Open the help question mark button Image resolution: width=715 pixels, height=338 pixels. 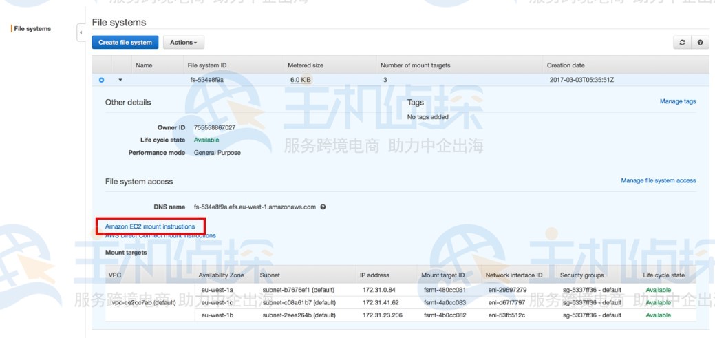tap(700, 43)
